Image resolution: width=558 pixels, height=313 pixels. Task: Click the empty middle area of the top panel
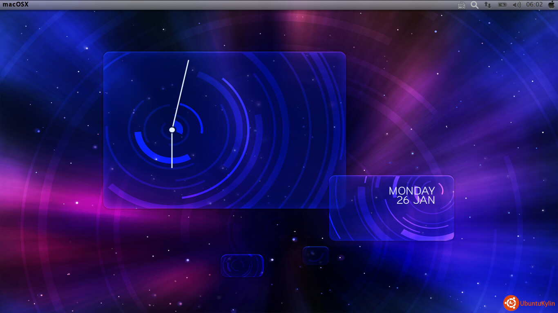pos(245,5)
